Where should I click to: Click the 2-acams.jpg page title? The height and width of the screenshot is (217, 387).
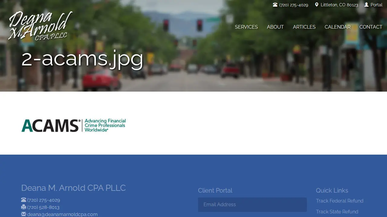(82, 58)
